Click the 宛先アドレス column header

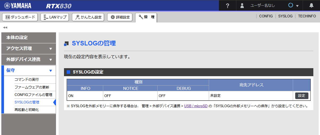(251, 85)
